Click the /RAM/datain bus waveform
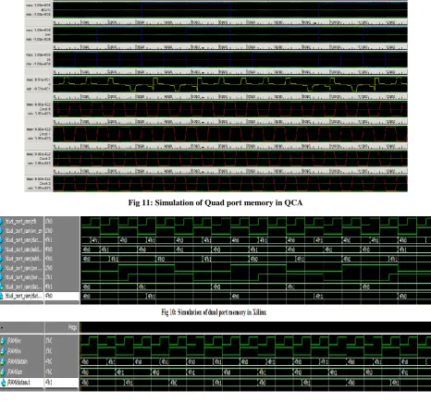This screenshot has width=431, height=402. pos(255,361)
